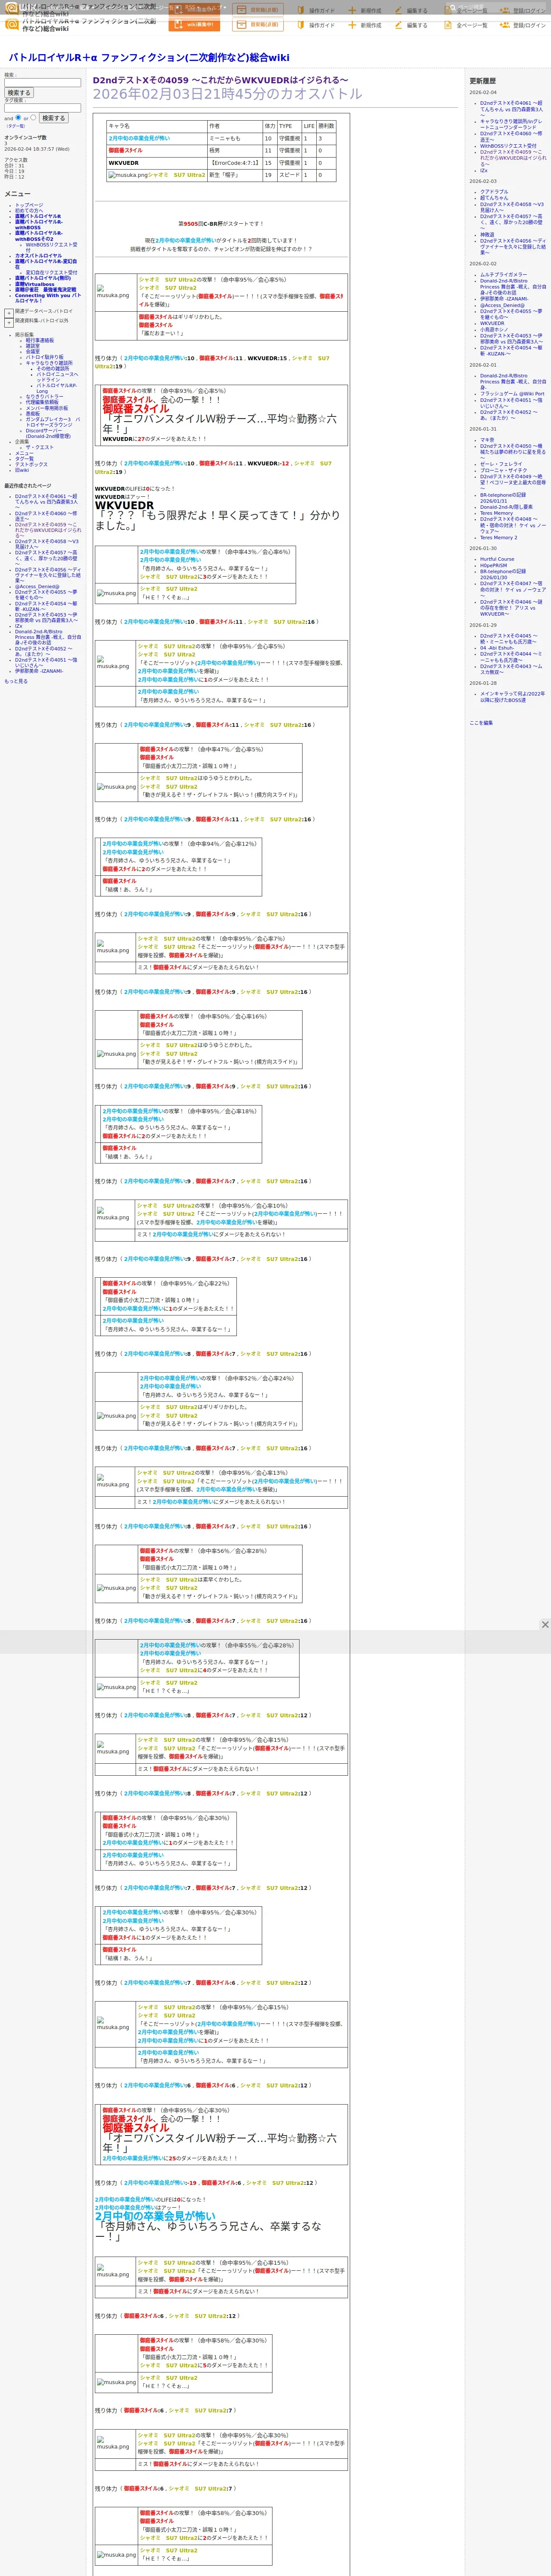The width and height of the screenshot is (551, 2576).
Task: Open the wiki title link バトルロイヤルR+α ファンフィクション総合wiki
Action: tap(149, 58)
